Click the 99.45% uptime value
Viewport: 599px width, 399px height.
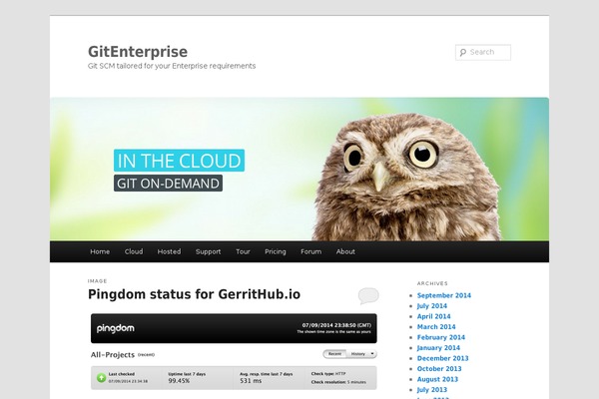[179, 381]
